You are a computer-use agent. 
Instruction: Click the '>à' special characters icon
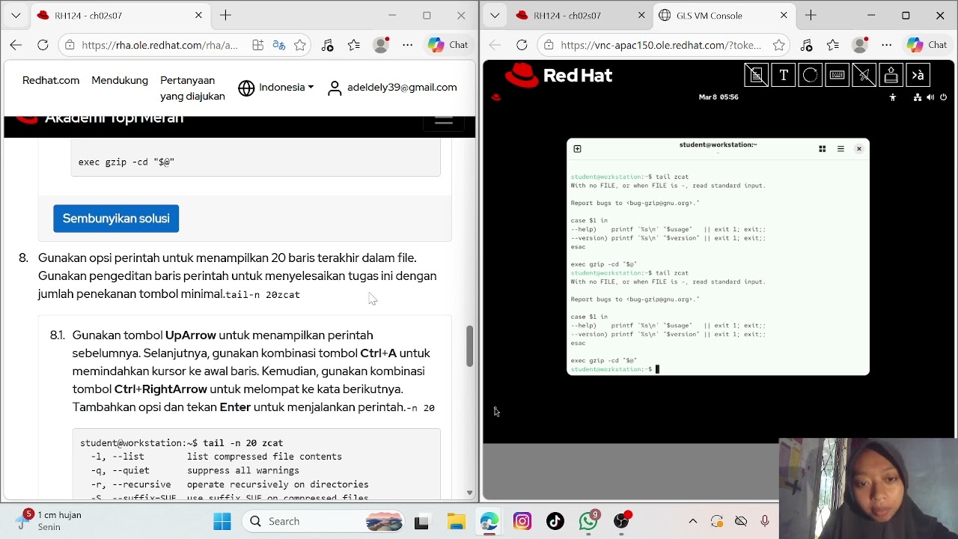click(x=918, y=75)
